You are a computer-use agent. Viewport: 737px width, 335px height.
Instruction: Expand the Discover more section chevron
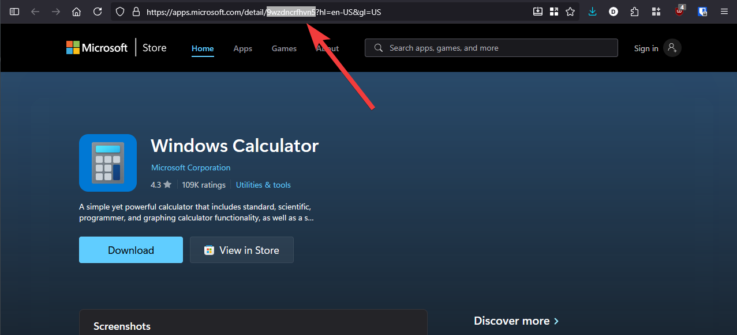pos(556,321)
